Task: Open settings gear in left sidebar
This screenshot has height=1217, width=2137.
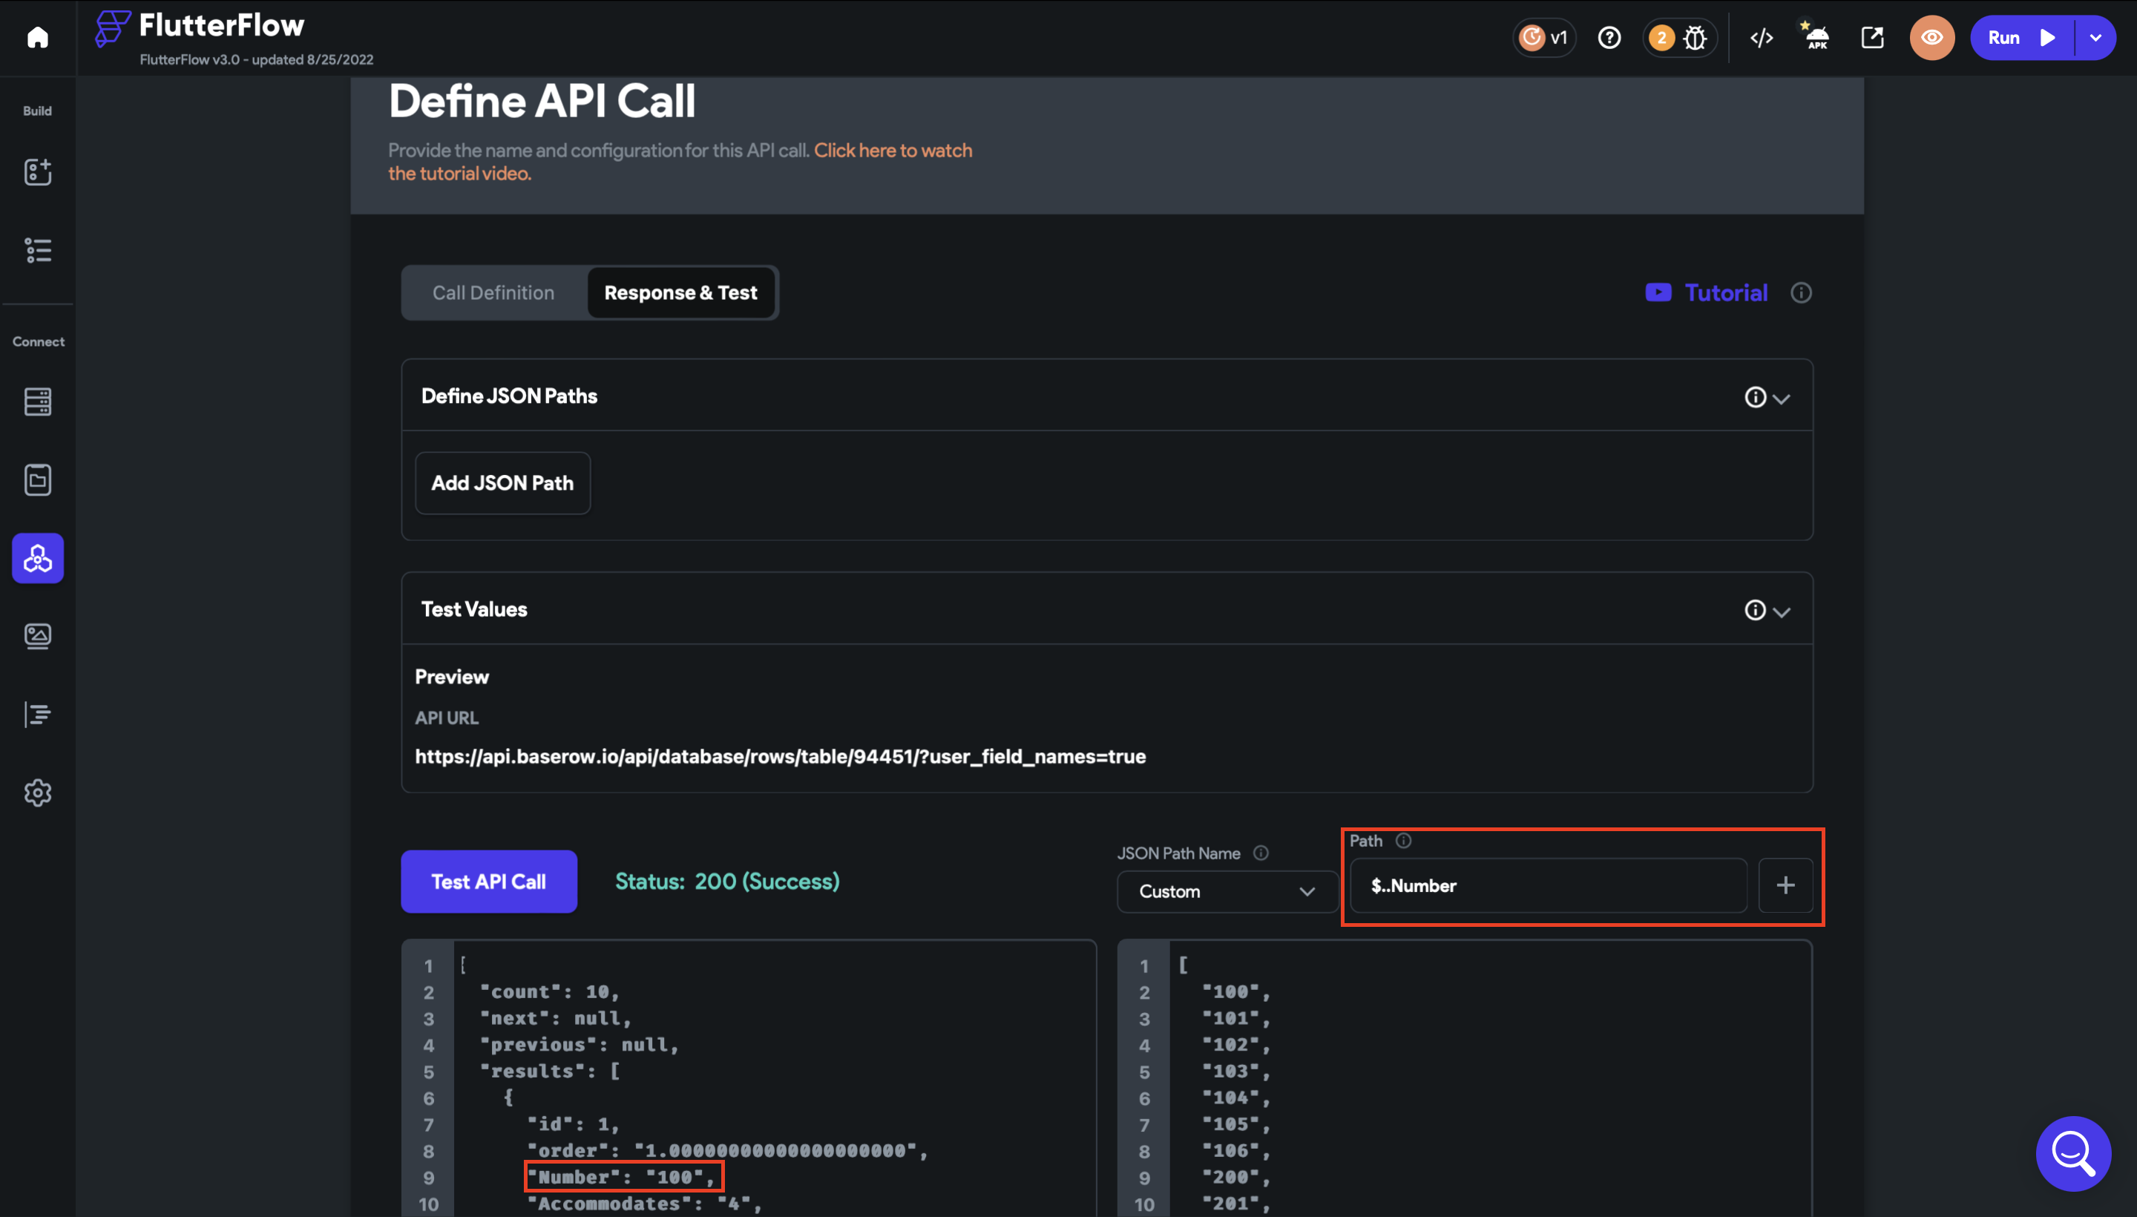Action: (38, 793)
